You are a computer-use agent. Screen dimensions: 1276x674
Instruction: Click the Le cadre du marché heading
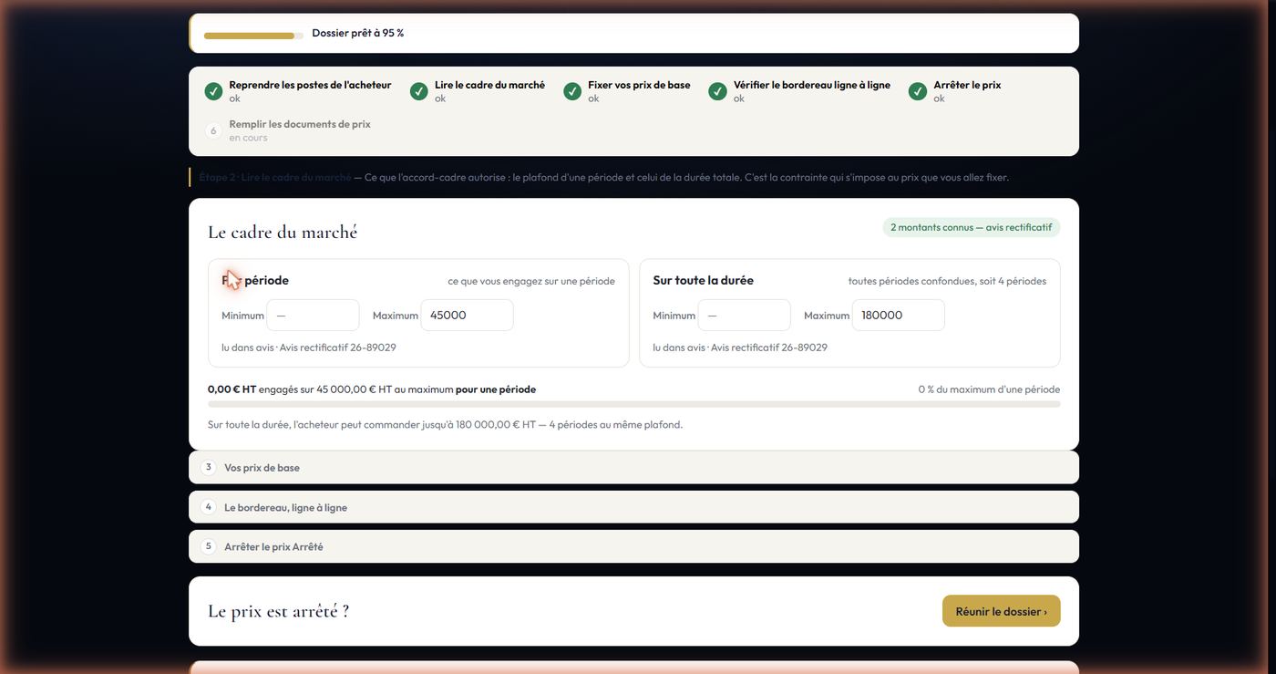pyautogui.click(x=283, y=233)
